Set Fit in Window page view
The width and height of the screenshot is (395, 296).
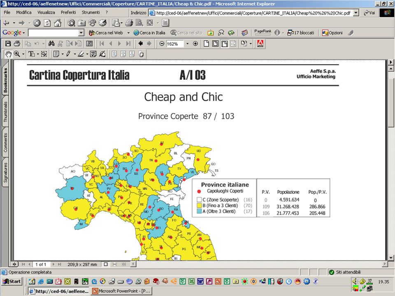(215, 44)
